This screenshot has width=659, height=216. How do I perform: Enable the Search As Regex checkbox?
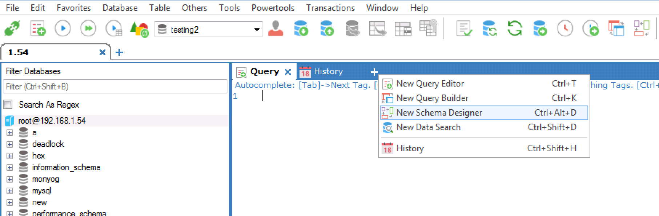(x=8, y=105)
